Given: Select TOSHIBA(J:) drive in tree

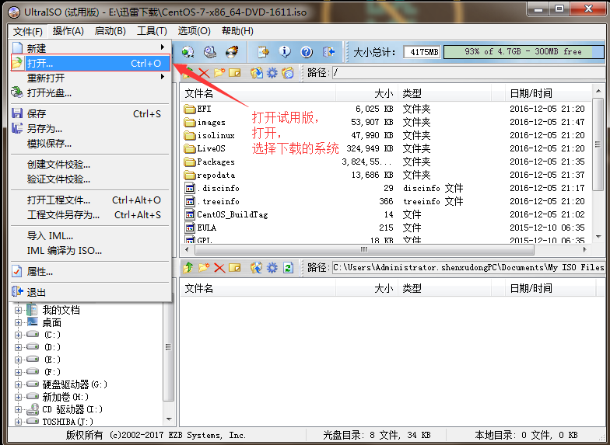Looking at the screenshot, I should pyautogui.click(x=67, y=422).
